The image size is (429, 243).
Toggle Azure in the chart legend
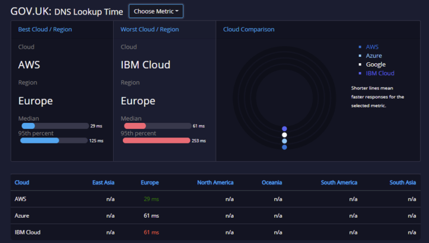coord(374,56)
